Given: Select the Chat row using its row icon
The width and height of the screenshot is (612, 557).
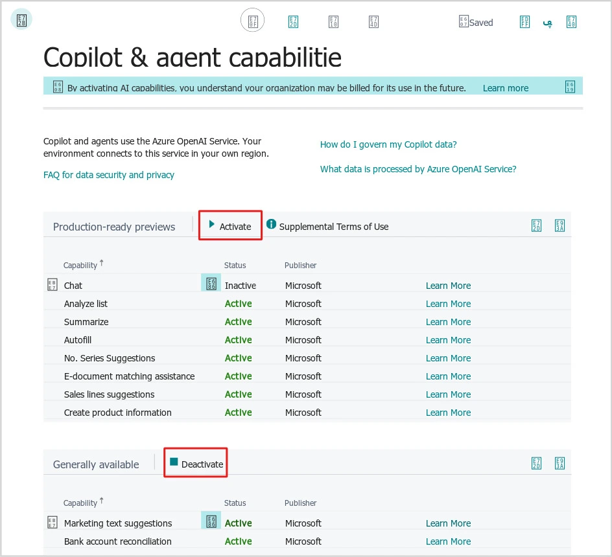Looking at the screenshot, I should 53,285.
